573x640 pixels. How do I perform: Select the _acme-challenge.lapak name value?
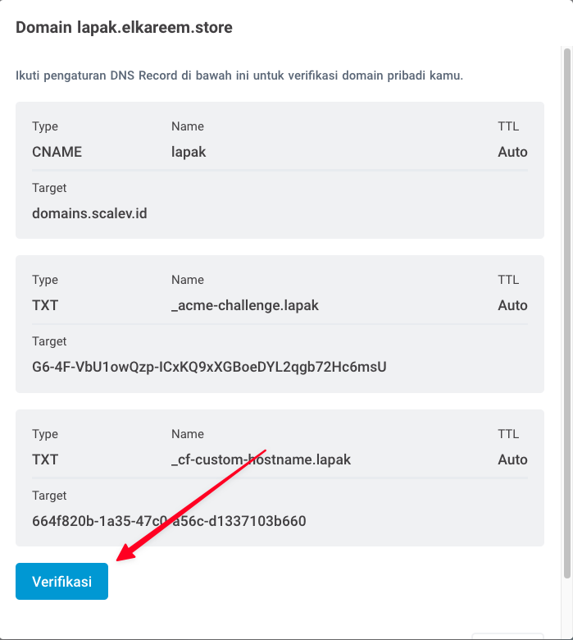(245, 306)
